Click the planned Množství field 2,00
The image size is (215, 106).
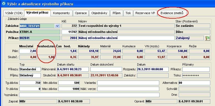coord(28,51)
